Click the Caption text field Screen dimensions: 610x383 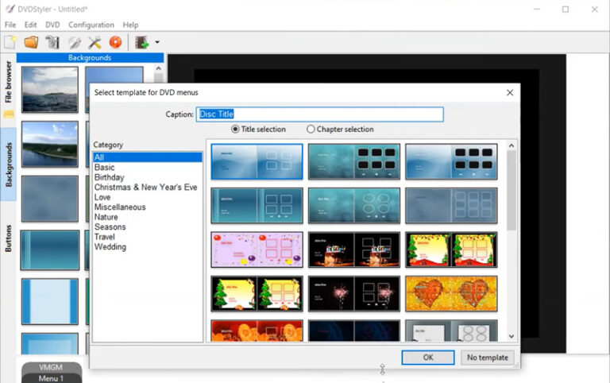pos(319,114)
